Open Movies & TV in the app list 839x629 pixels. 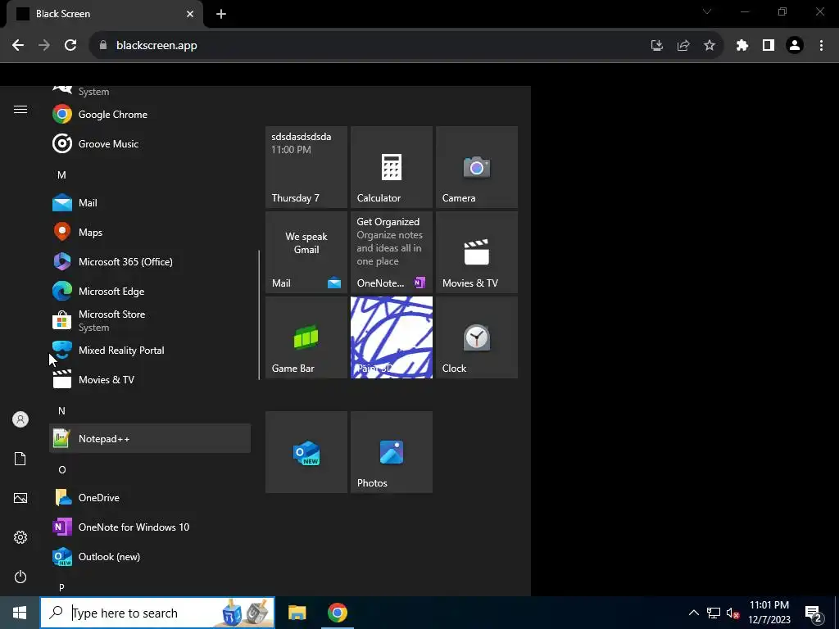[x=150, y=380]
